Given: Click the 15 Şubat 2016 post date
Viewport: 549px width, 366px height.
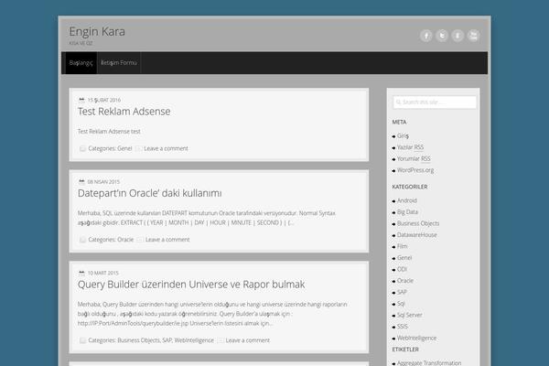Looking at the screenshot, I should tap(104, 100).
